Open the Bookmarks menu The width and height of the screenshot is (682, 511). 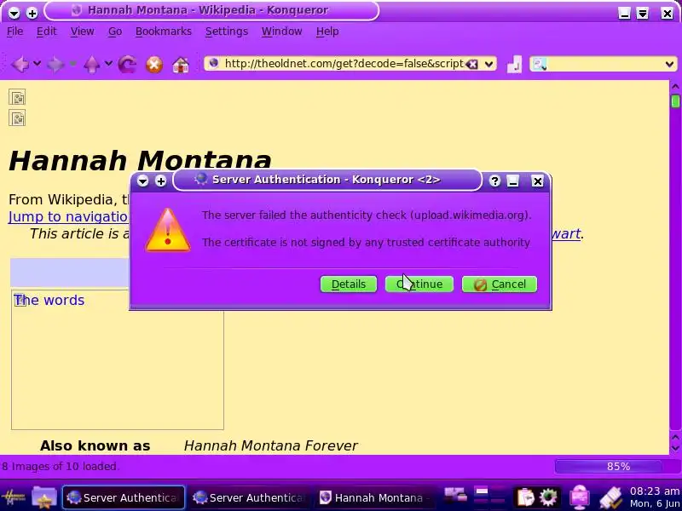coord(163,32)
